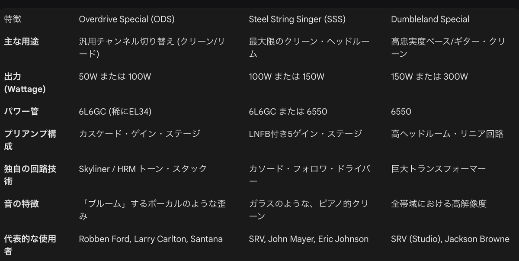This screenshot has width=519, height=261.
Task: Click the Dumbleland Special column header
Action: click(430, 19)
